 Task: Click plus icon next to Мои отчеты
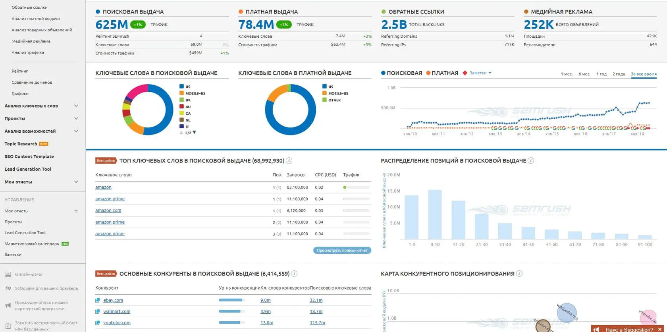click(76, 211)
